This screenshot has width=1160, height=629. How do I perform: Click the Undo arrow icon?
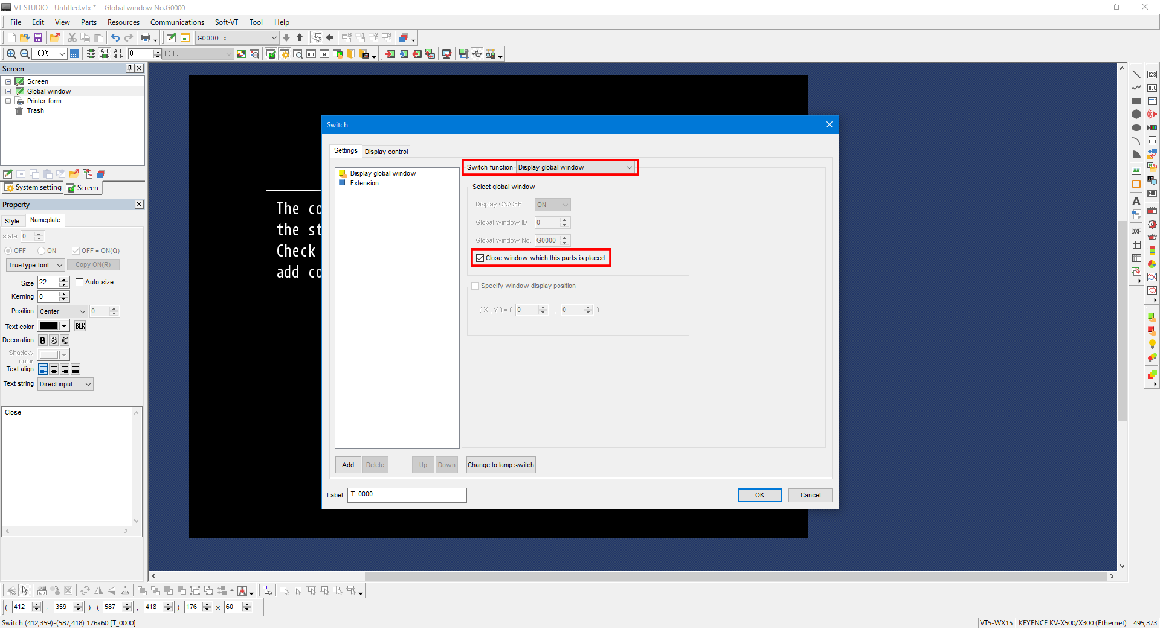pyautogui.click(x=115, y=37)
